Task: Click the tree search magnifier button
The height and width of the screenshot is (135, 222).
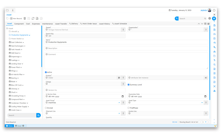Action: point(39,115)
